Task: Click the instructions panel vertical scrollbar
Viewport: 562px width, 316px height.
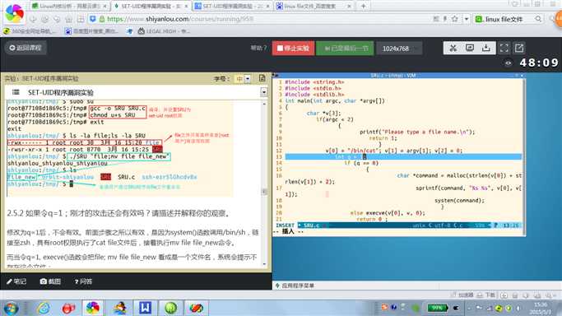Action: tap(264, 184)
